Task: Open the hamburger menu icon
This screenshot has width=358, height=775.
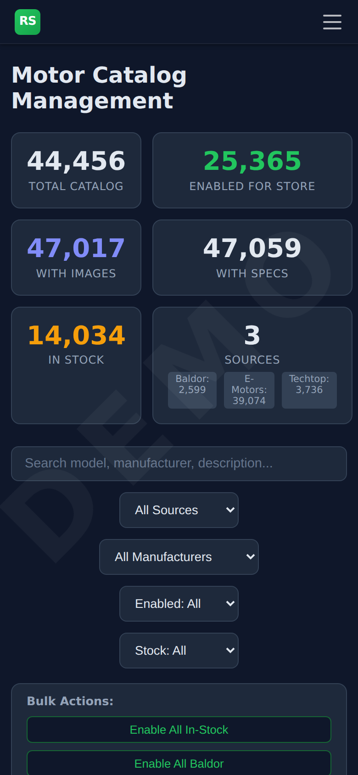Action: 332,22
